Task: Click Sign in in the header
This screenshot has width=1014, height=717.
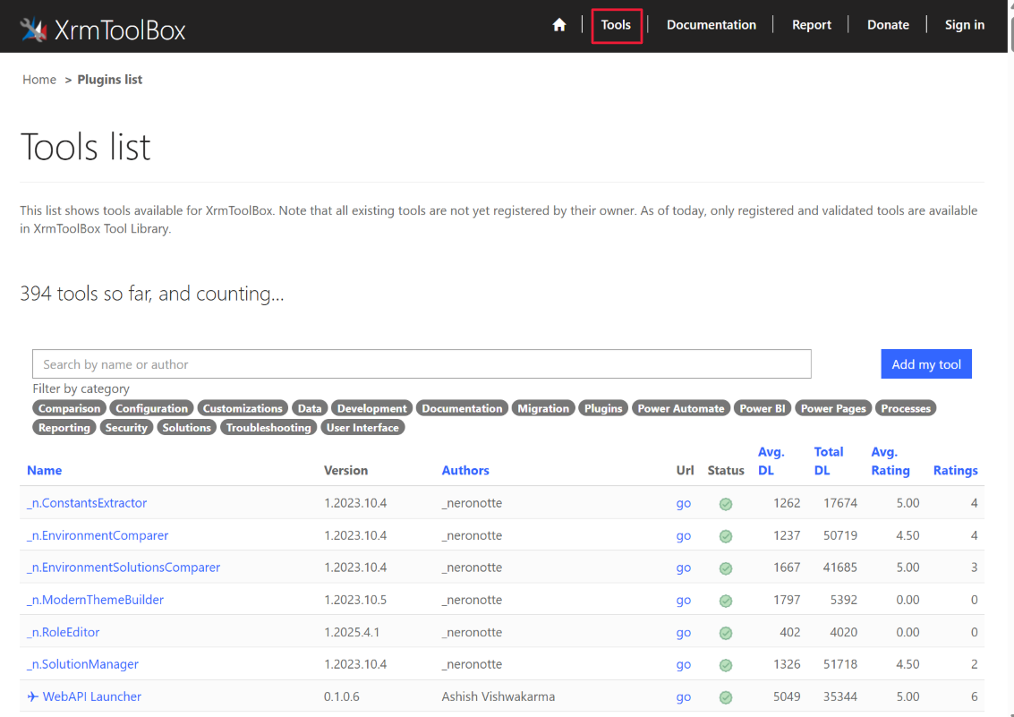Action: [964, 25]
